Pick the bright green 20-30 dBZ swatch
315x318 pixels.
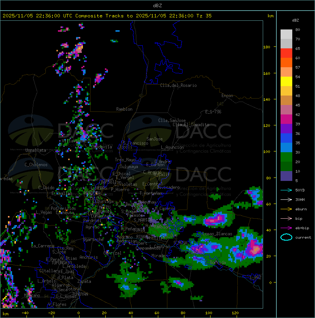pyautogui.click(x=286, y=157)
